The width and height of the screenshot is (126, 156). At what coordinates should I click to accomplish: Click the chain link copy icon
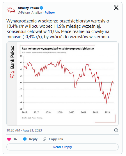coord(45,139)
